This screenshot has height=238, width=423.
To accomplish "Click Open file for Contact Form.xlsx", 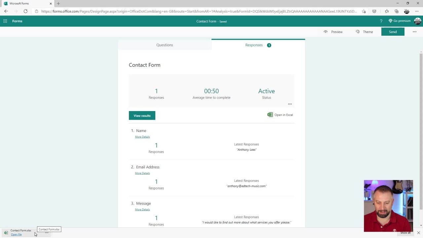I will click(16, 235).
